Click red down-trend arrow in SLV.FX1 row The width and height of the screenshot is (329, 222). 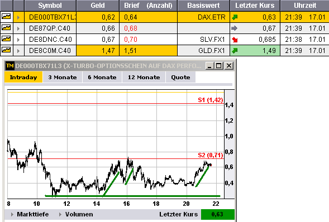[235, 40]
